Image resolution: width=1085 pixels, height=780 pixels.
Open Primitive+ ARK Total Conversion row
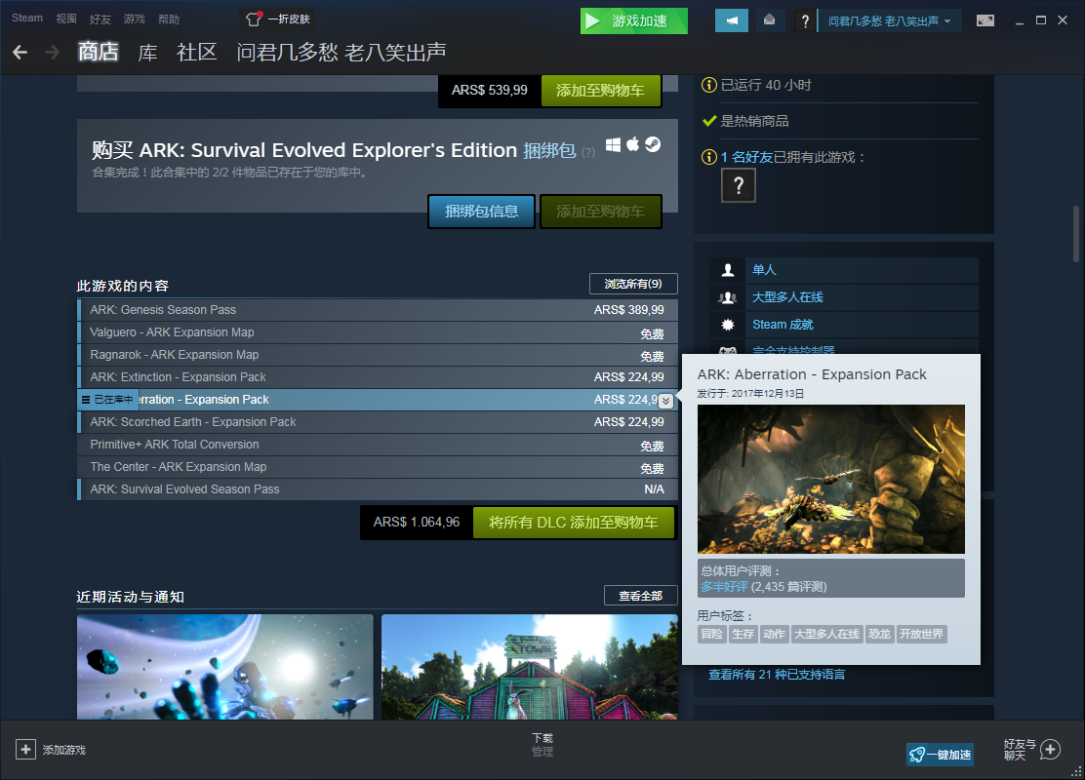(378, 445)
